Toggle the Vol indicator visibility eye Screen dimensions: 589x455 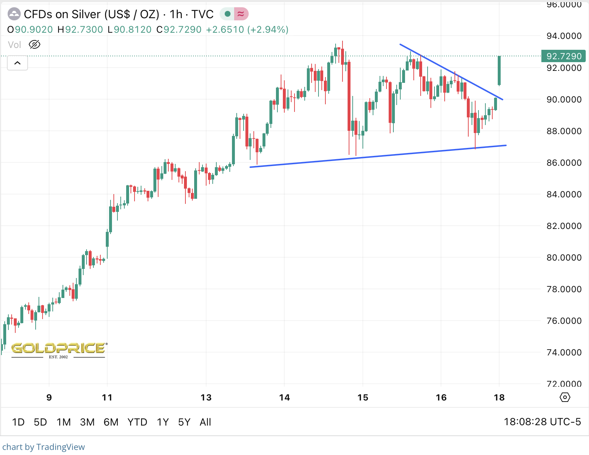click(x=35, y=45)
